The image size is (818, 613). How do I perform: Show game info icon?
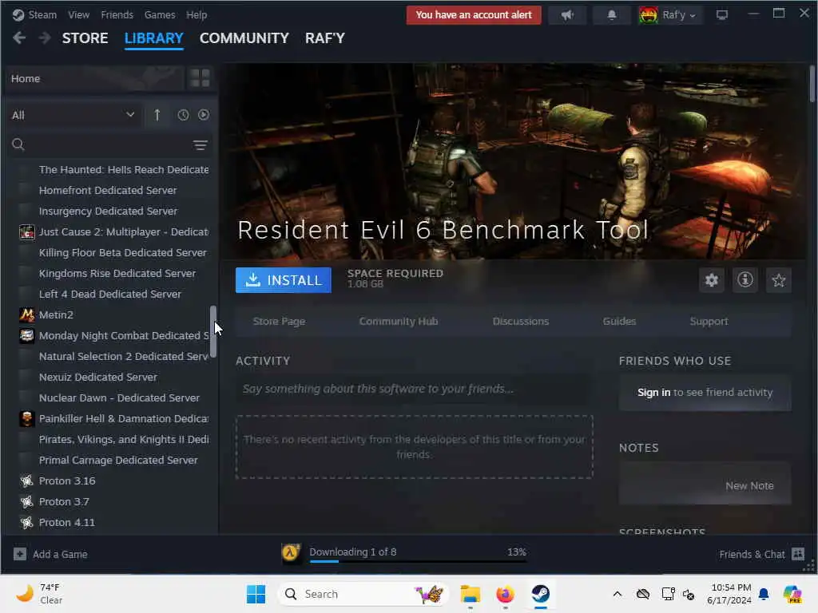pyautogui.click(x=745, y=280)
